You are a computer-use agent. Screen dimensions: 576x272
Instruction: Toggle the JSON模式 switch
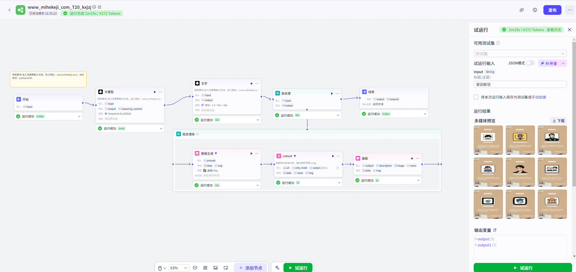[530, 63]
